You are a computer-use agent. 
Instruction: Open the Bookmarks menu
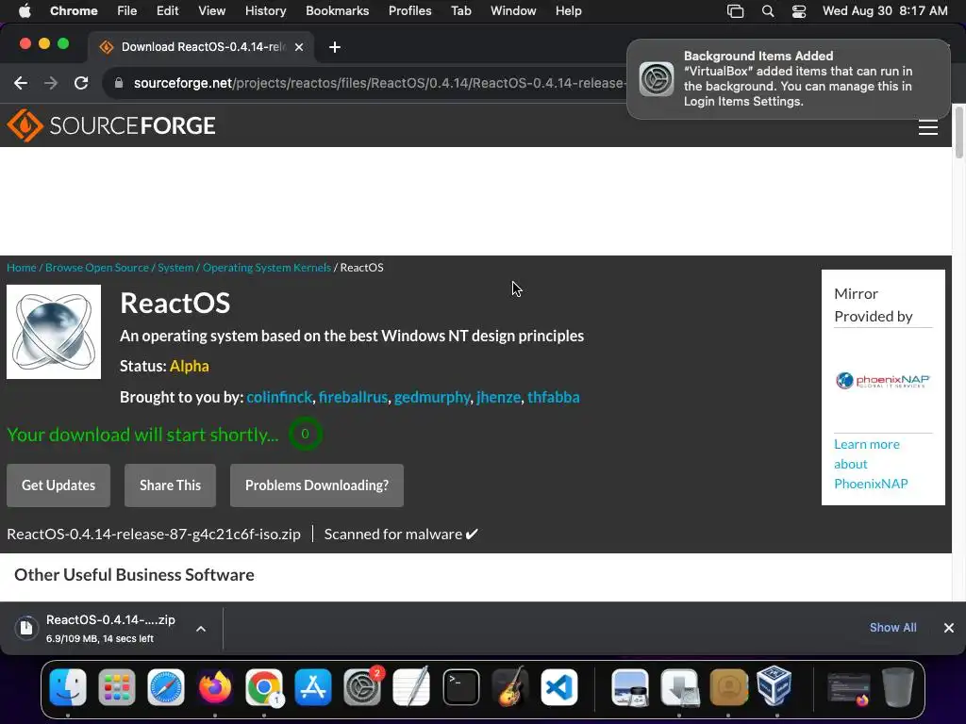click(337, 10)
